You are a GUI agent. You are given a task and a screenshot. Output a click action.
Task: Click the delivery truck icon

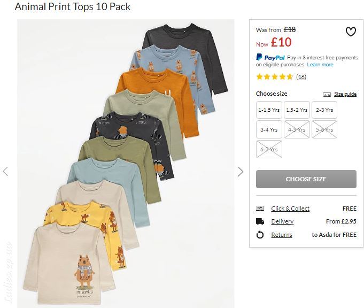[260, 221]
